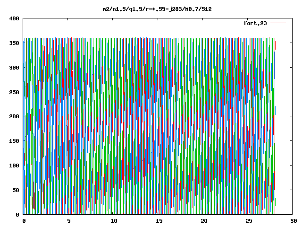Click the y-axis label 100
The width and height of the screenshot is (302, 227).
tap(14, 166)
